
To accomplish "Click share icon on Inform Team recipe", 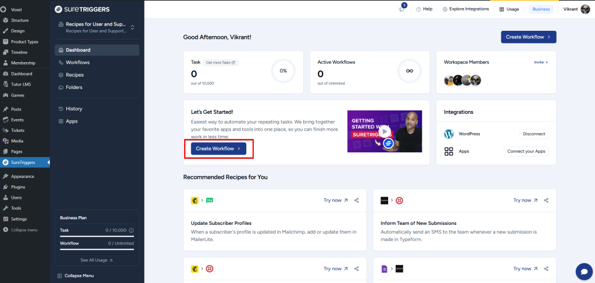I will [x=546, y=200].
